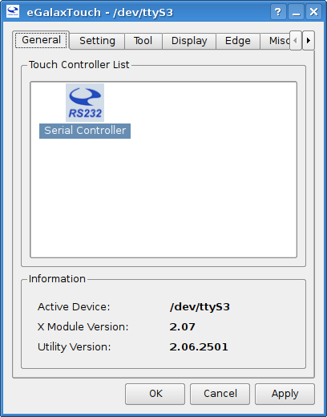Open the eGalaxTouch window menu icon

(x=13, y=12)
